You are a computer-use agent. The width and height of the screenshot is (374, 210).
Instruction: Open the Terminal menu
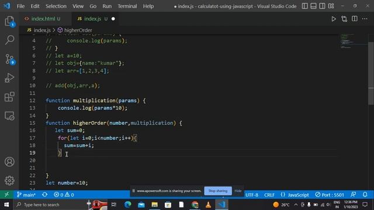127,6
